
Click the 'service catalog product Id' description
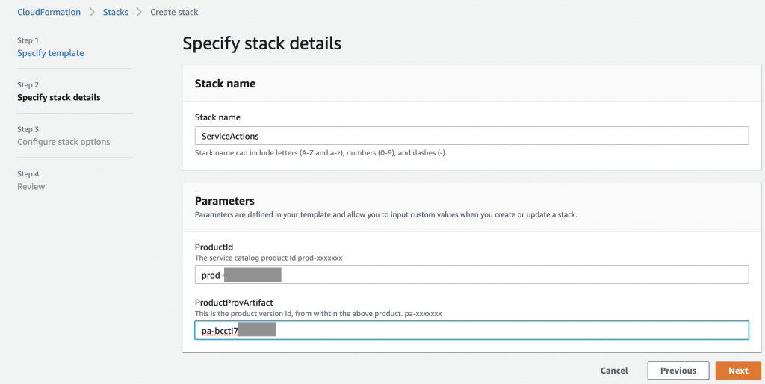[x=268, y=258]
